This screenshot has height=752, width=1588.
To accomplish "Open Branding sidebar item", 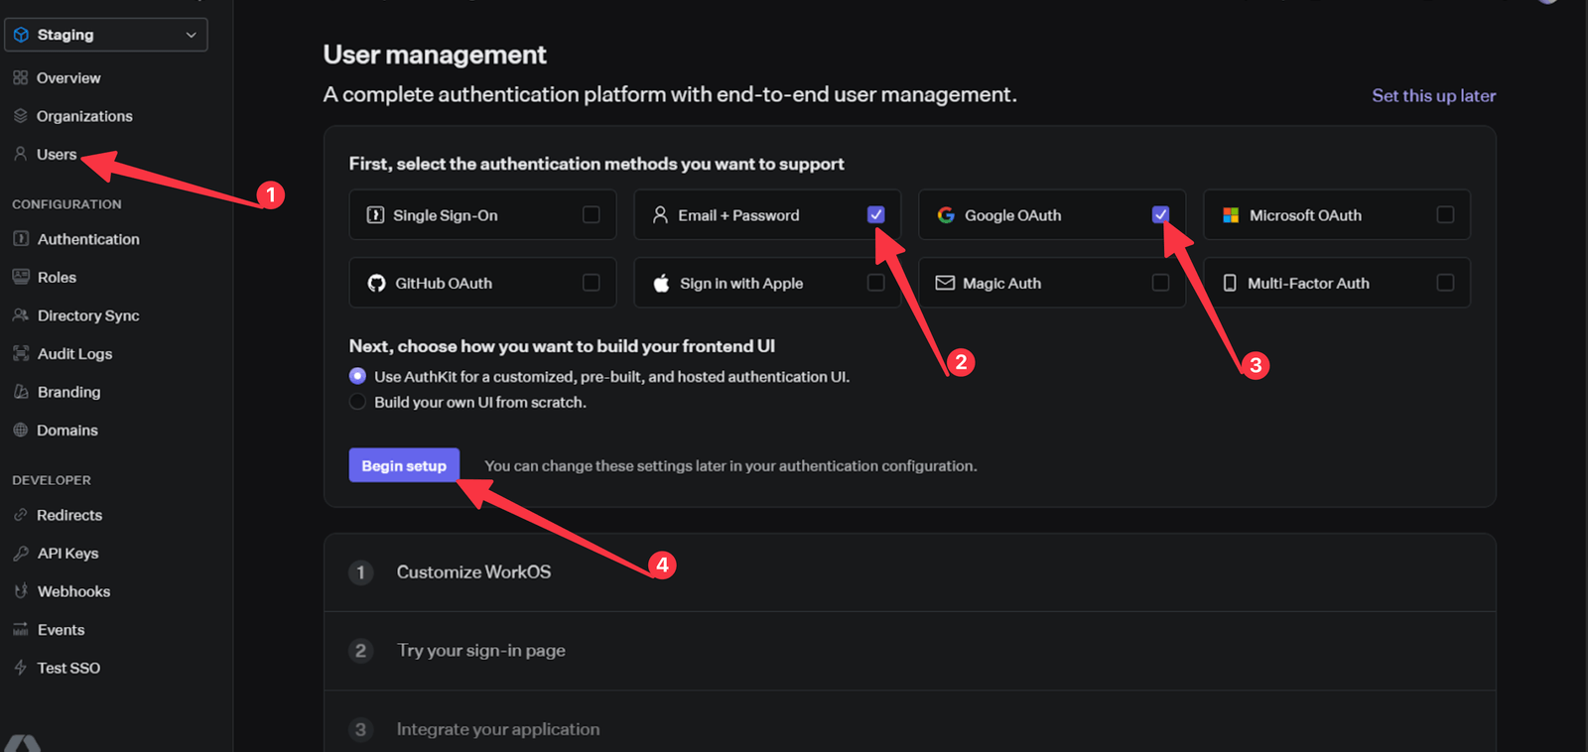I will 68,392.
